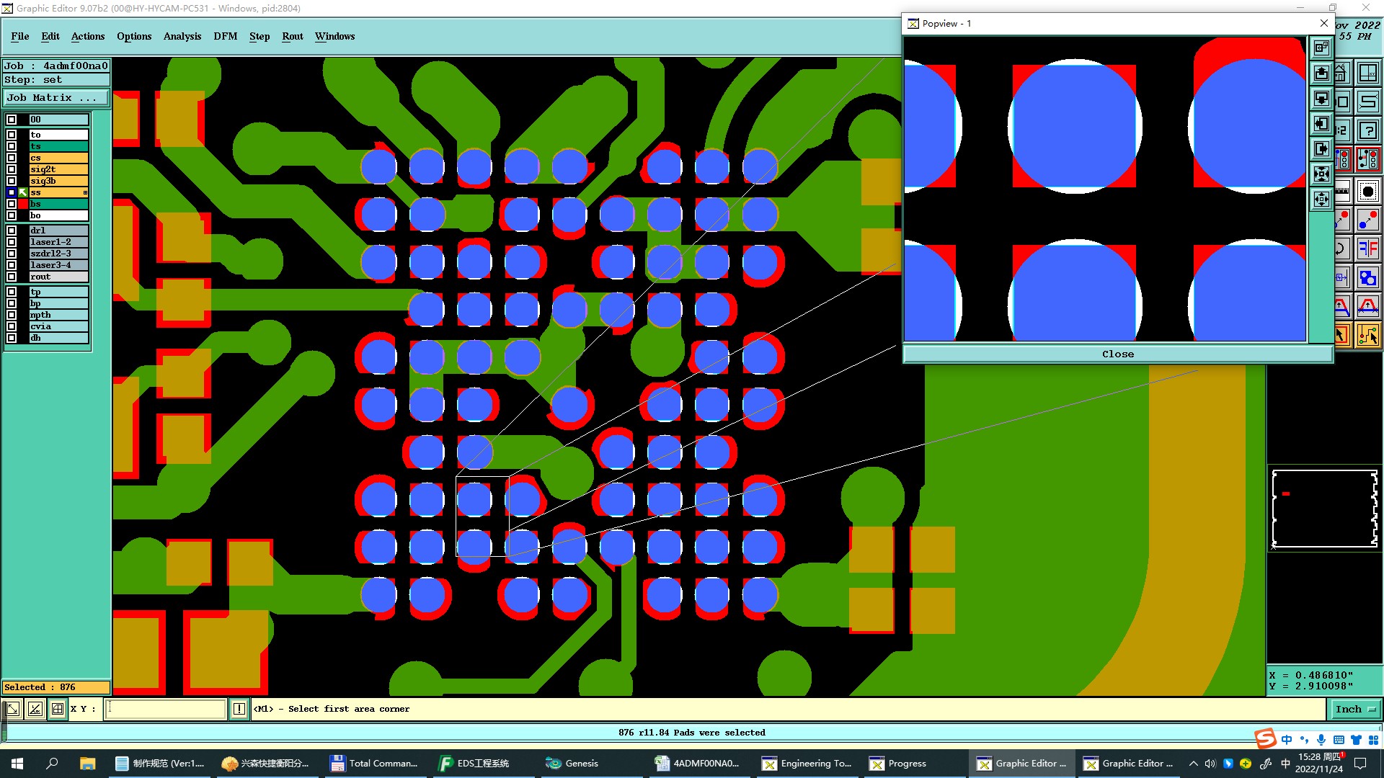Click Popview zoom-out diverging arrows icon
The image size is (1384, 778).
click(x=1321, y=199)
